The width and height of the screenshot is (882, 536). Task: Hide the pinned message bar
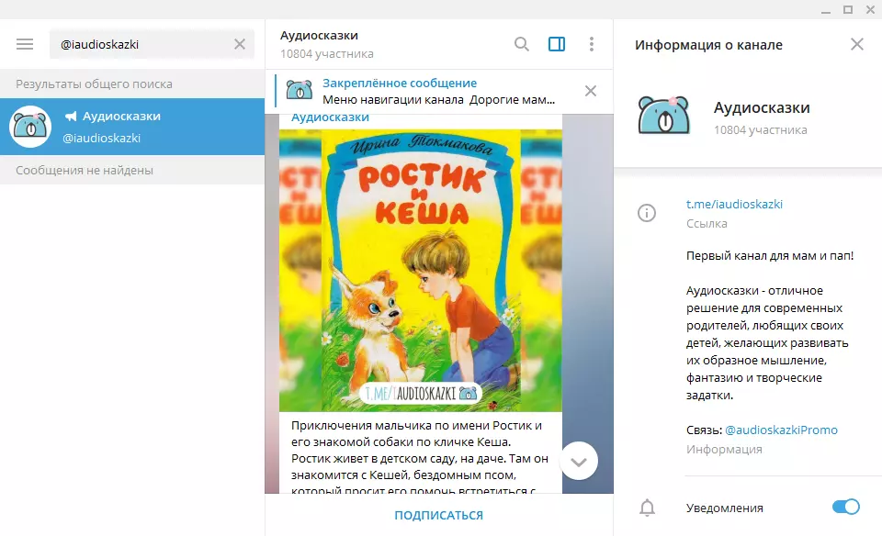click(591, 91)
